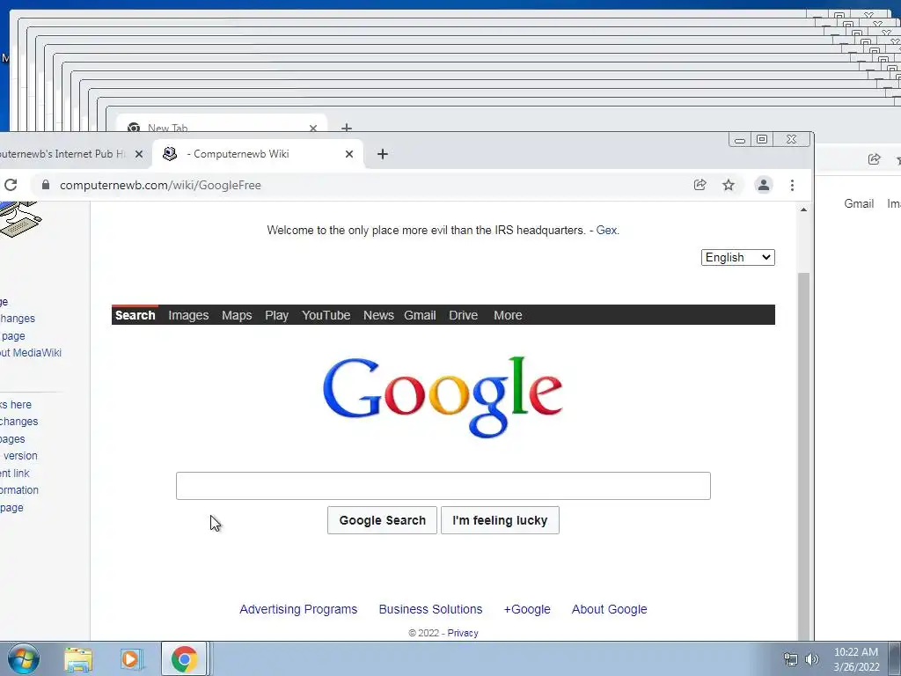Open the Advertising Programs link
901x676 pixels.
point(298,609)
